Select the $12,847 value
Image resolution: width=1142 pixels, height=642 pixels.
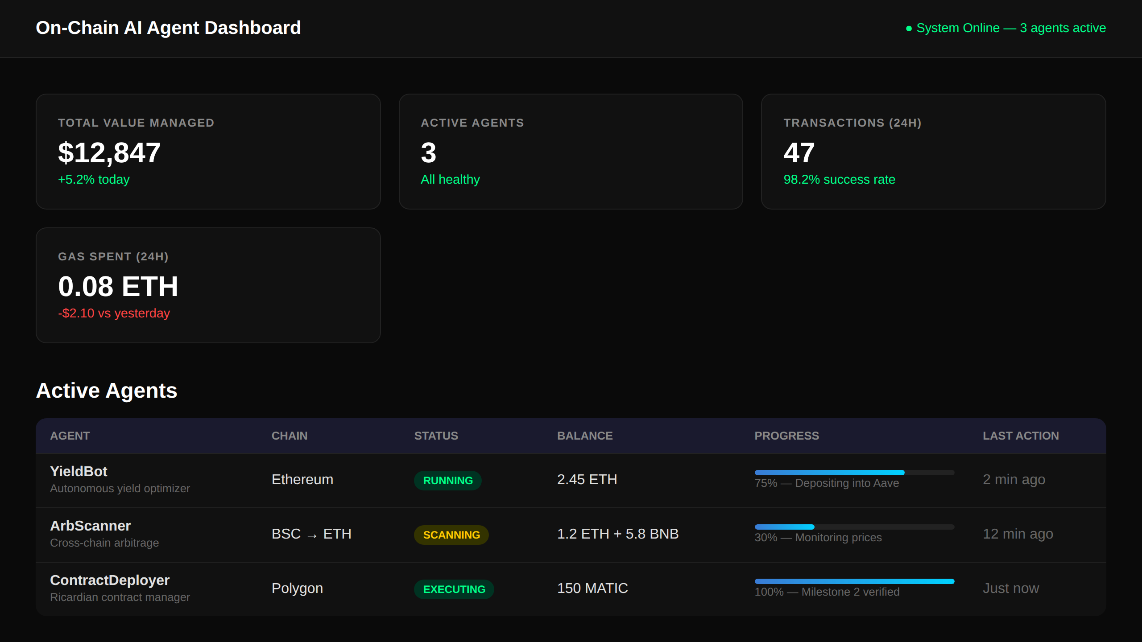point(109,152)
